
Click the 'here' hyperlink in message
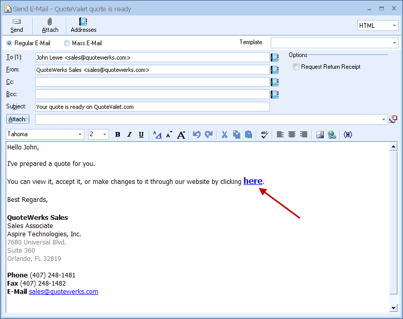253,181
